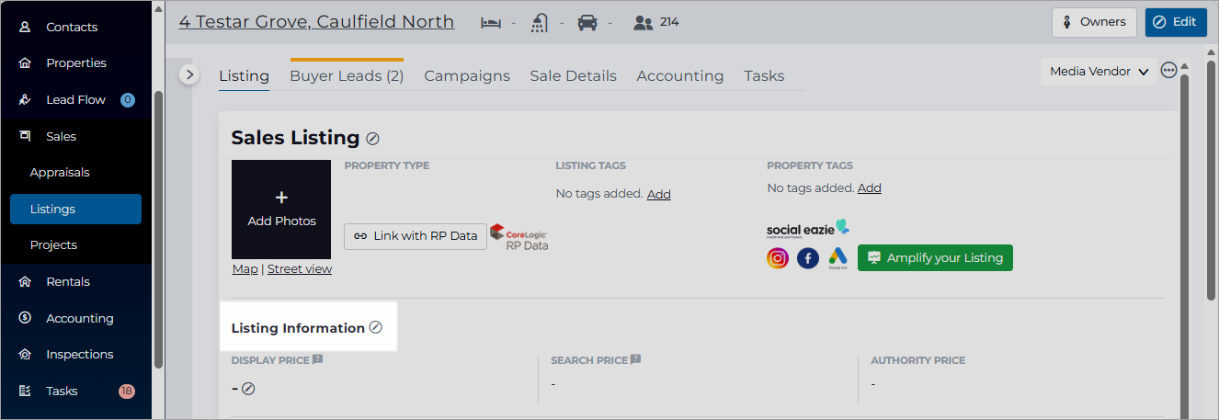Click the Add Photos tile
This screenshot has width=1219, height=420.
pos(281,210)
